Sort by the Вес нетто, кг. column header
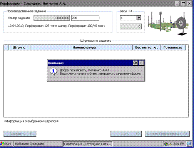The height and width of the screenshot is (148, 194). 147,48
